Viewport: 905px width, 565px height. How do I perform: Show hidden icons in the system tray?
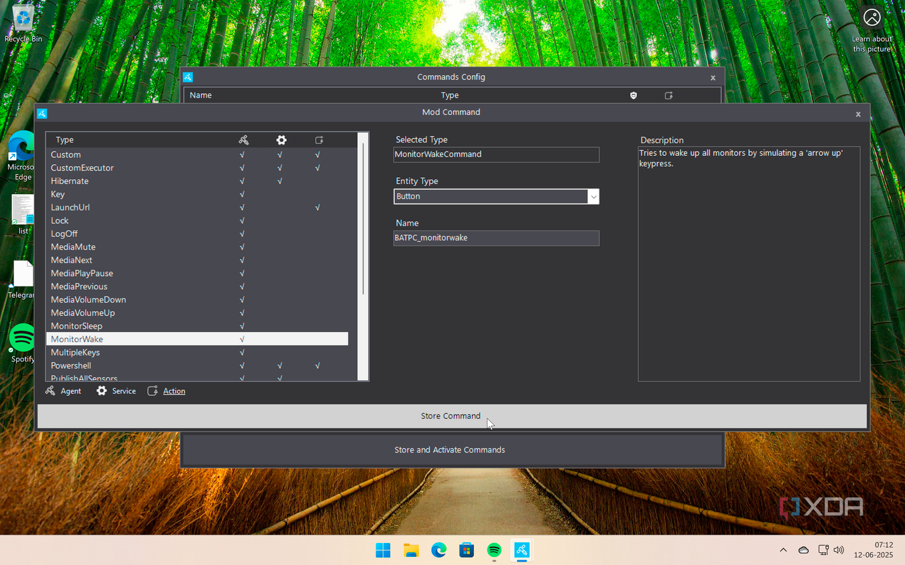(783, 550)
